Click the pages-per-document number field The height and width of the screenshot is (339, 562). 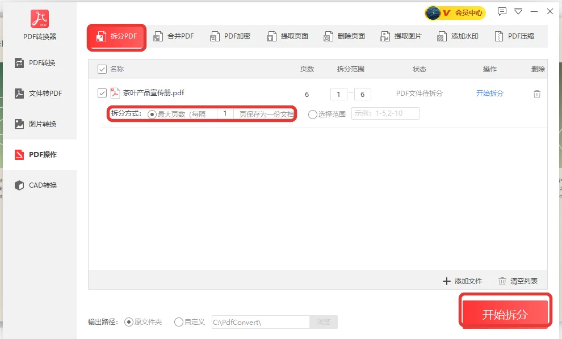tap(225, 113)
